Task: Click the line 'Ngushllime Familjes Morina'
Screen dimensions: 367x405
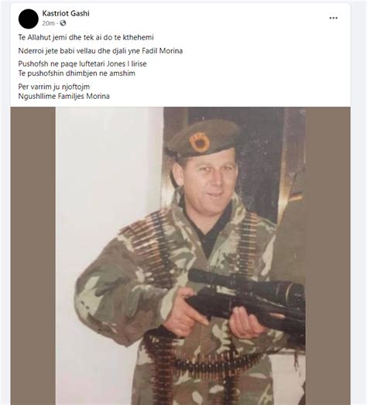Action: (x=64, y=97)
